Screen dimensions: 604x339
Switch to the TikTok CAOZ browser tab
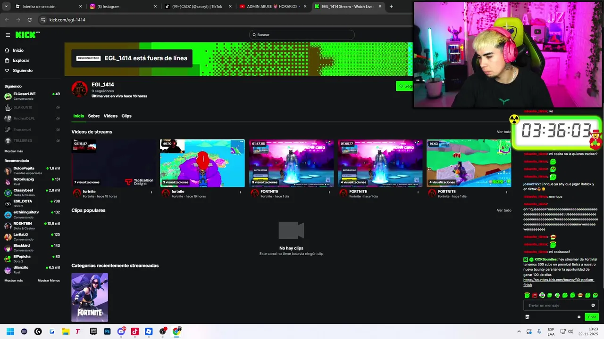pyautogui.click(x=198, y=7)
